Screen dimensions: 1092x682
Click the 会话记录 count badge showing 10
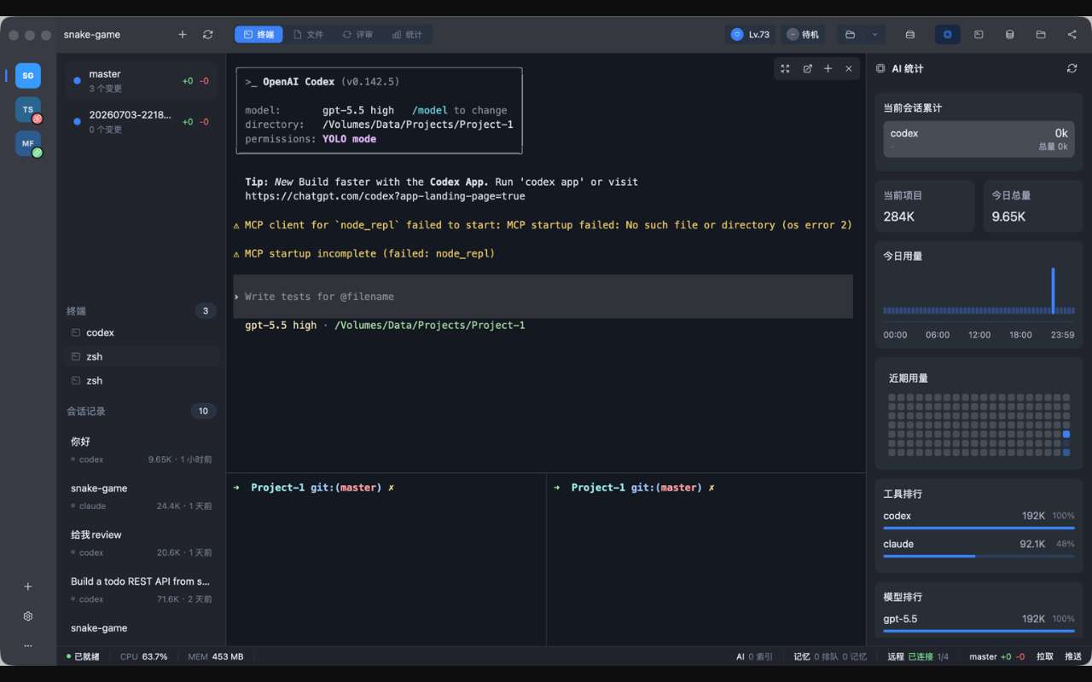[x=203, y=411]
